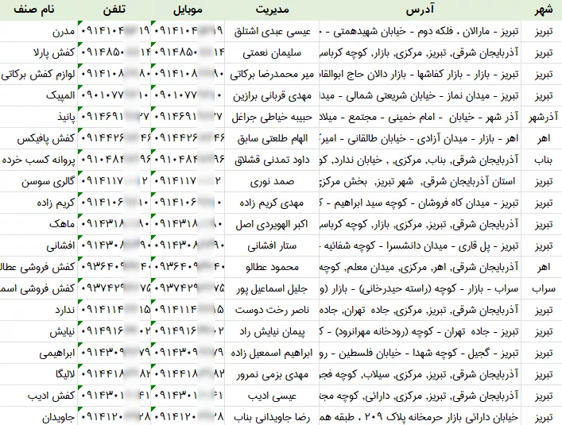
Task: Select the cell عیسی ادیب
Action: coord(272,396)
